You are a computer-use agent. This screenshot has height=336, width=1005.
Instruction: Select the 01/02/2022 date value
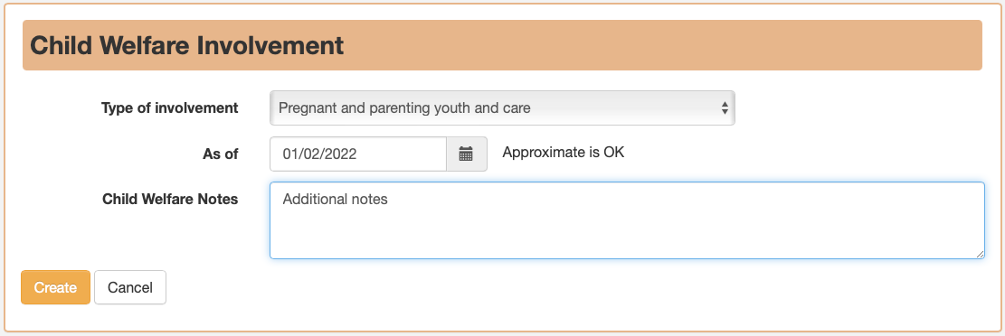click(320, 154)
